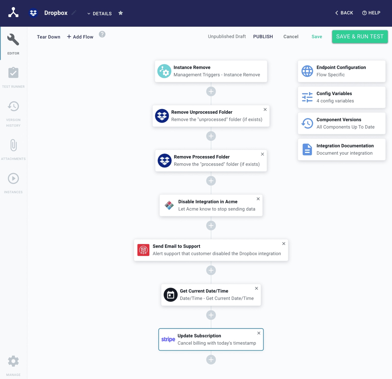Click the Add Flow button

tap(80, 37)
